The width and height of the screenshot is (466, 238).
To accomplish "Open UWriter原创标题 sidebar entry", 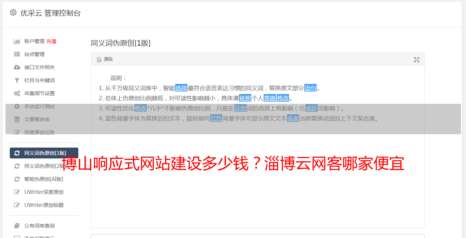I will (x=44, y=205).
